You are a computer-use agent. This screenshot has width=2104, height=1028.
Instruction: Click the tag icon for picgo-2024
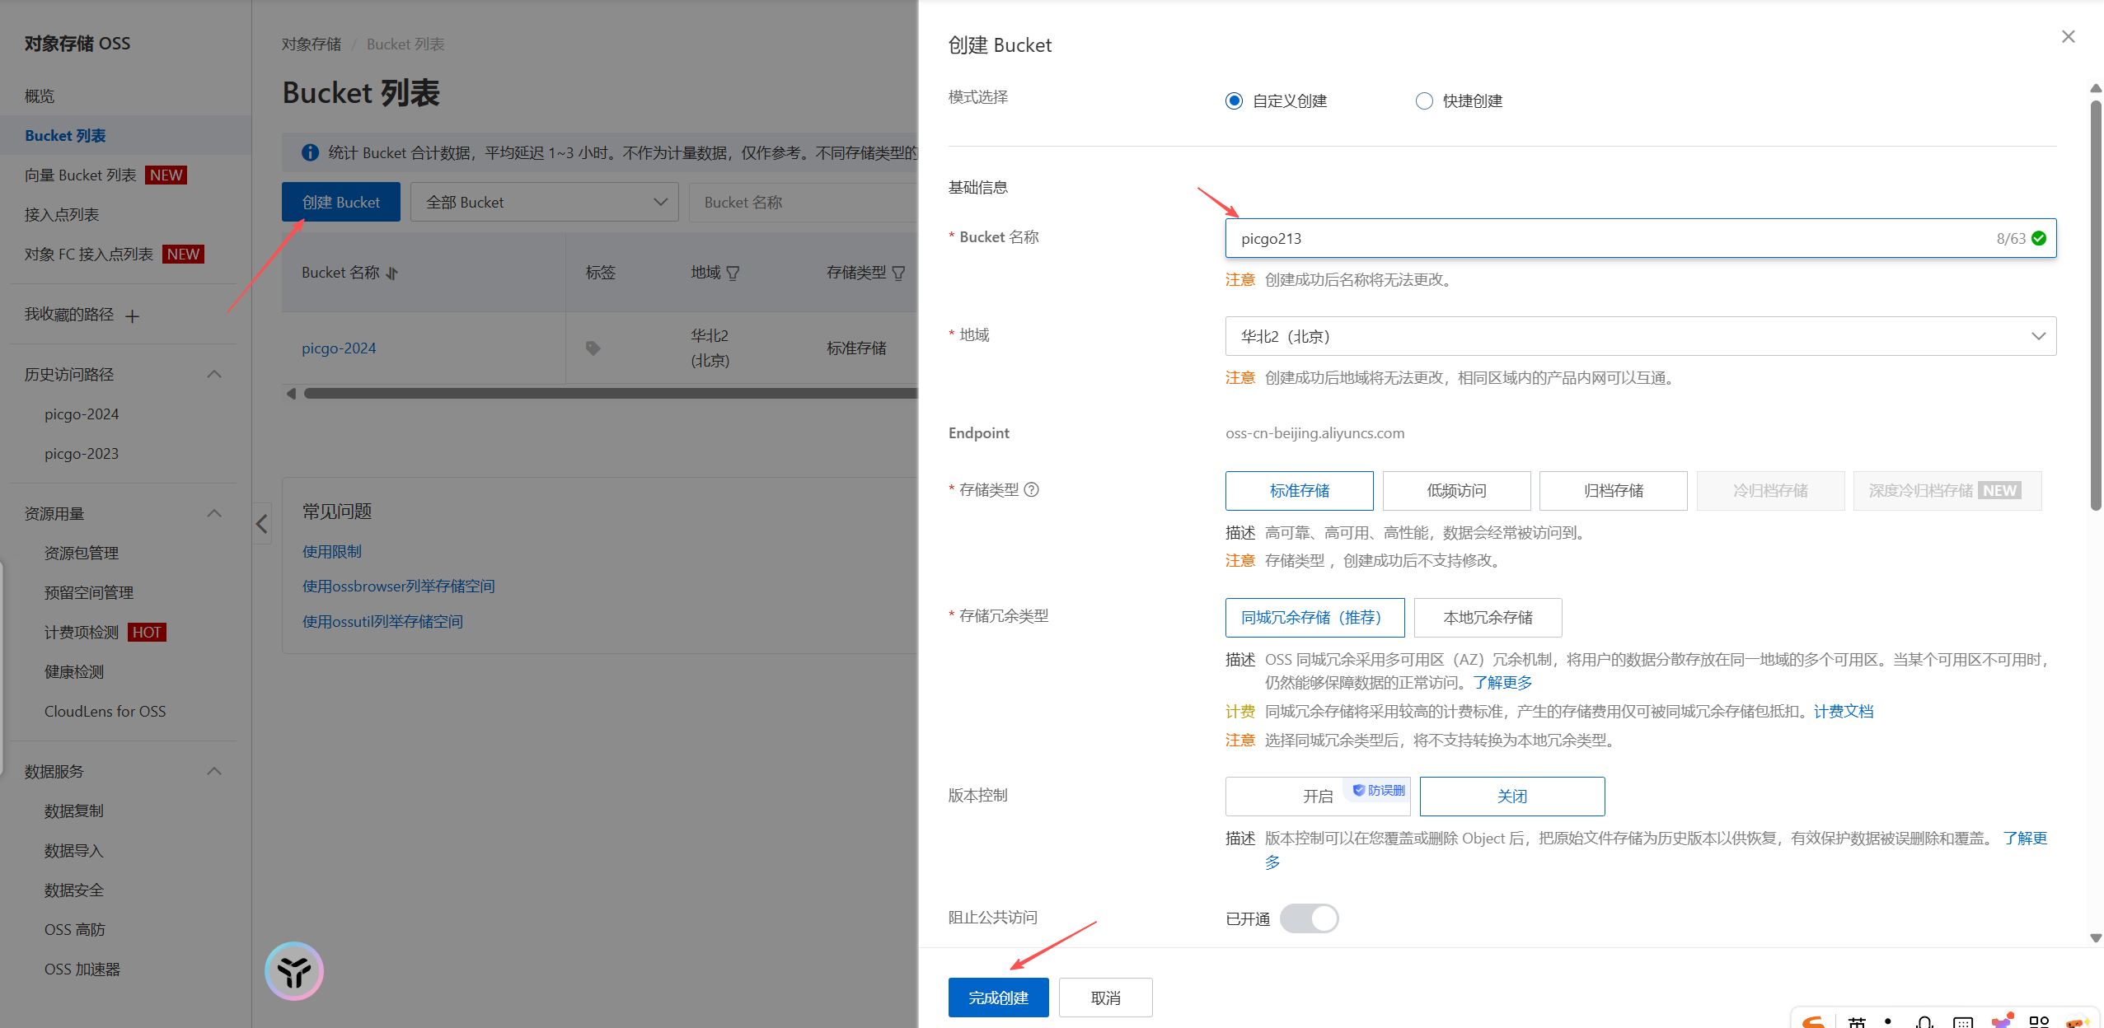click(593, 348)
